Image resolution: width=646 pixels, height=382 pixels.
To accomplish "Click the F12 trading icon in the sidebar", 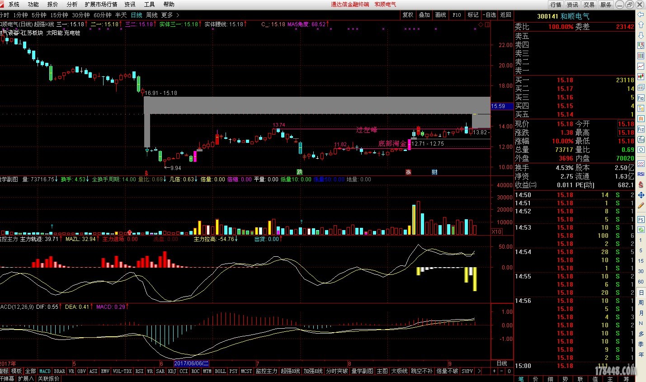I will coord(641,129).
